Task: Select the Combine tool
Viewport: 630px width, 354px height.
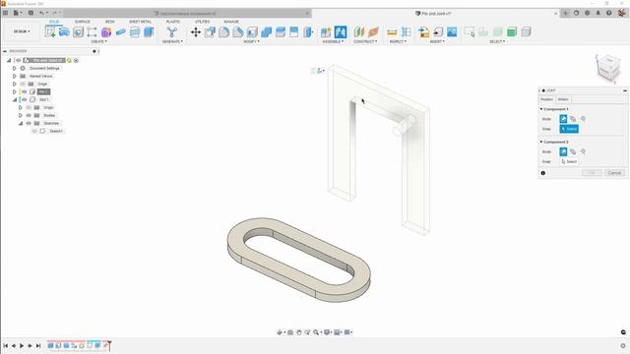Action: [x=266, y=32]
